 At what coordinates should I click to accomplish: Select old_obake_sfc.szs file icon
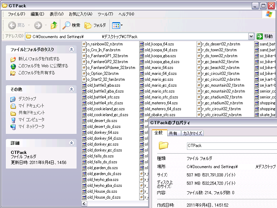(142, 115)
